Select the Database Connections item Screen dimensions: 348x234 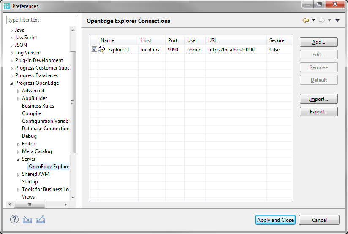[46, 129]
